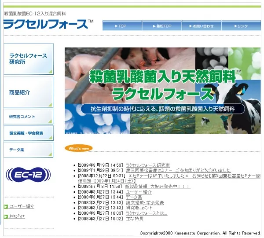Select 商品紹介 sidebar menu item

(x=28, y=92)
